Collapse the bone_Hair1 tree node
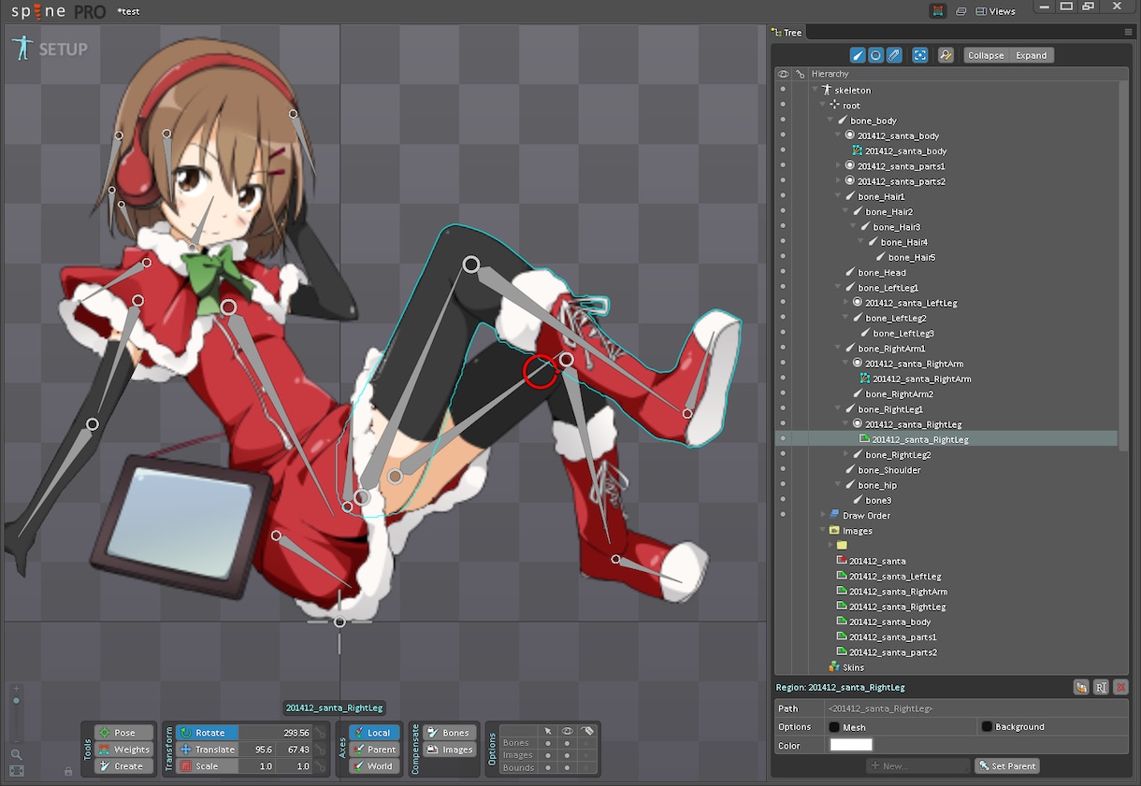Screen dimensions: 1141x786 [838, 196]
